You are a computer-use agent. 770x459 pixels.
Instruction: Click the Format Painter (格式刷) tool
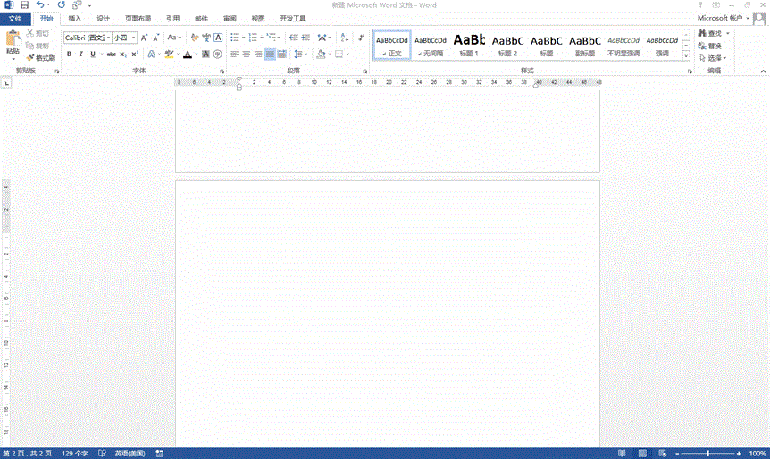[41, 57]
